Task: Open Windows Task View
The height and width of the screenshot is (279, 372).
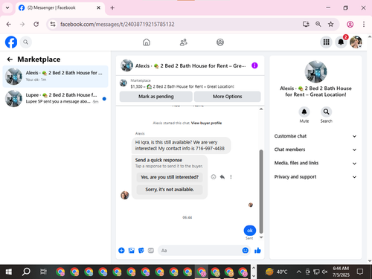Action: tap(43, 272)
